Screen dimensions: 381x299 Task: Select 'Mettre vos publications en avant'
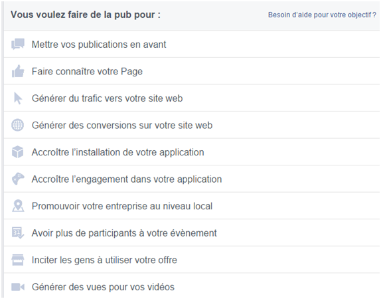(x=192, y=45)
